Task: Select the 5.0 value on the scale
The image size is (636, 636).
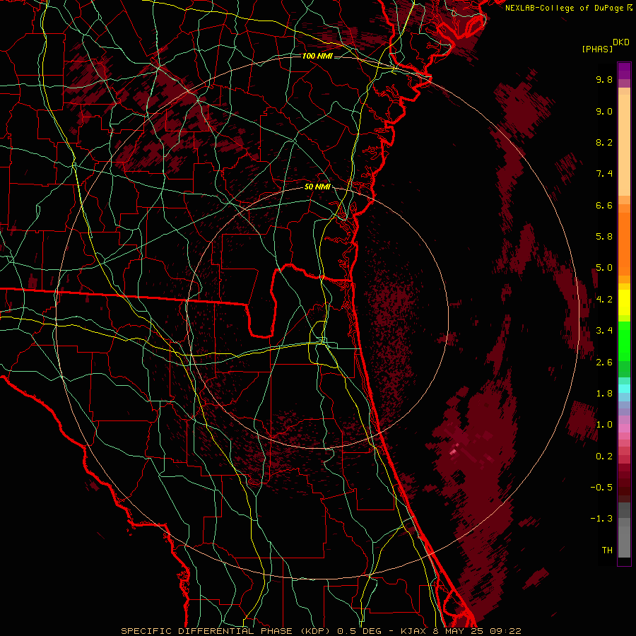Action: point(604,268)
